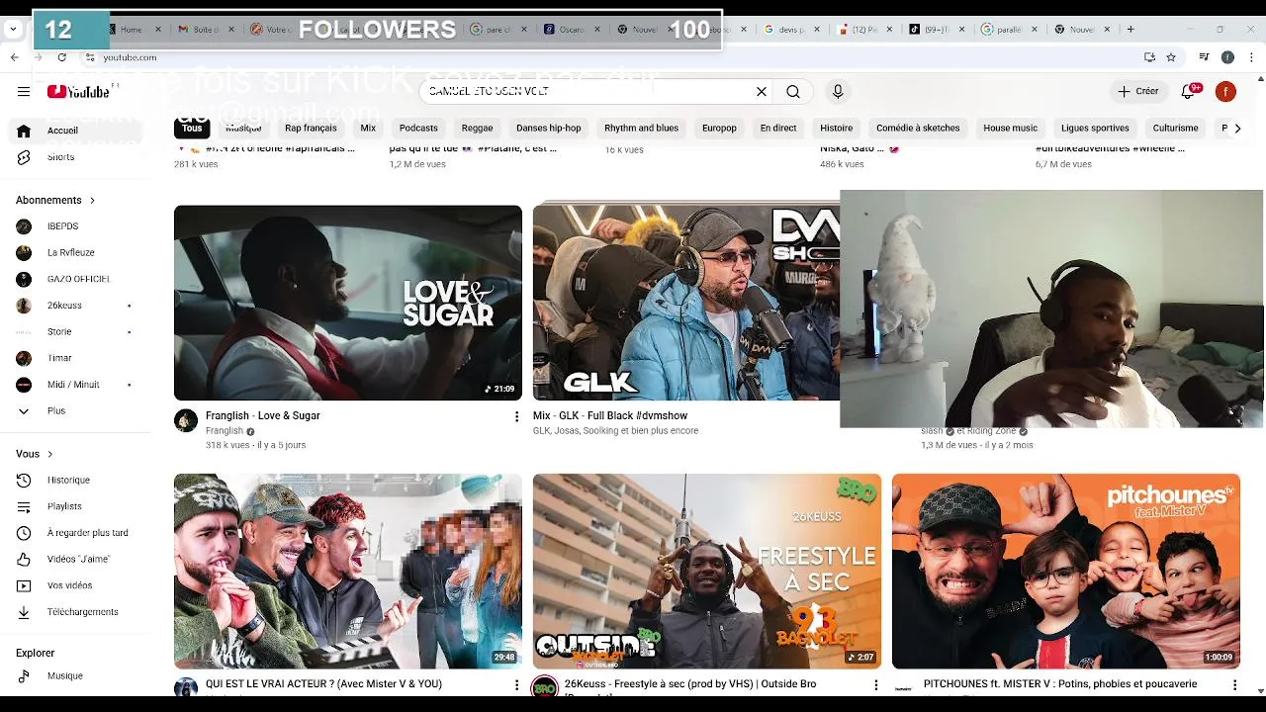This screenshot has width=1266, height=712.
Task: Switch to the "devis p" browser tab
Action: tap(789, 30)
